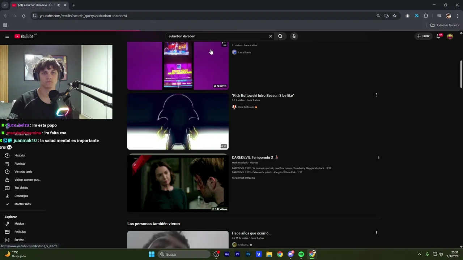The height and width of the screenshot is (260, 463).
Task: Open Ver más tarde list
Action: 23,172
